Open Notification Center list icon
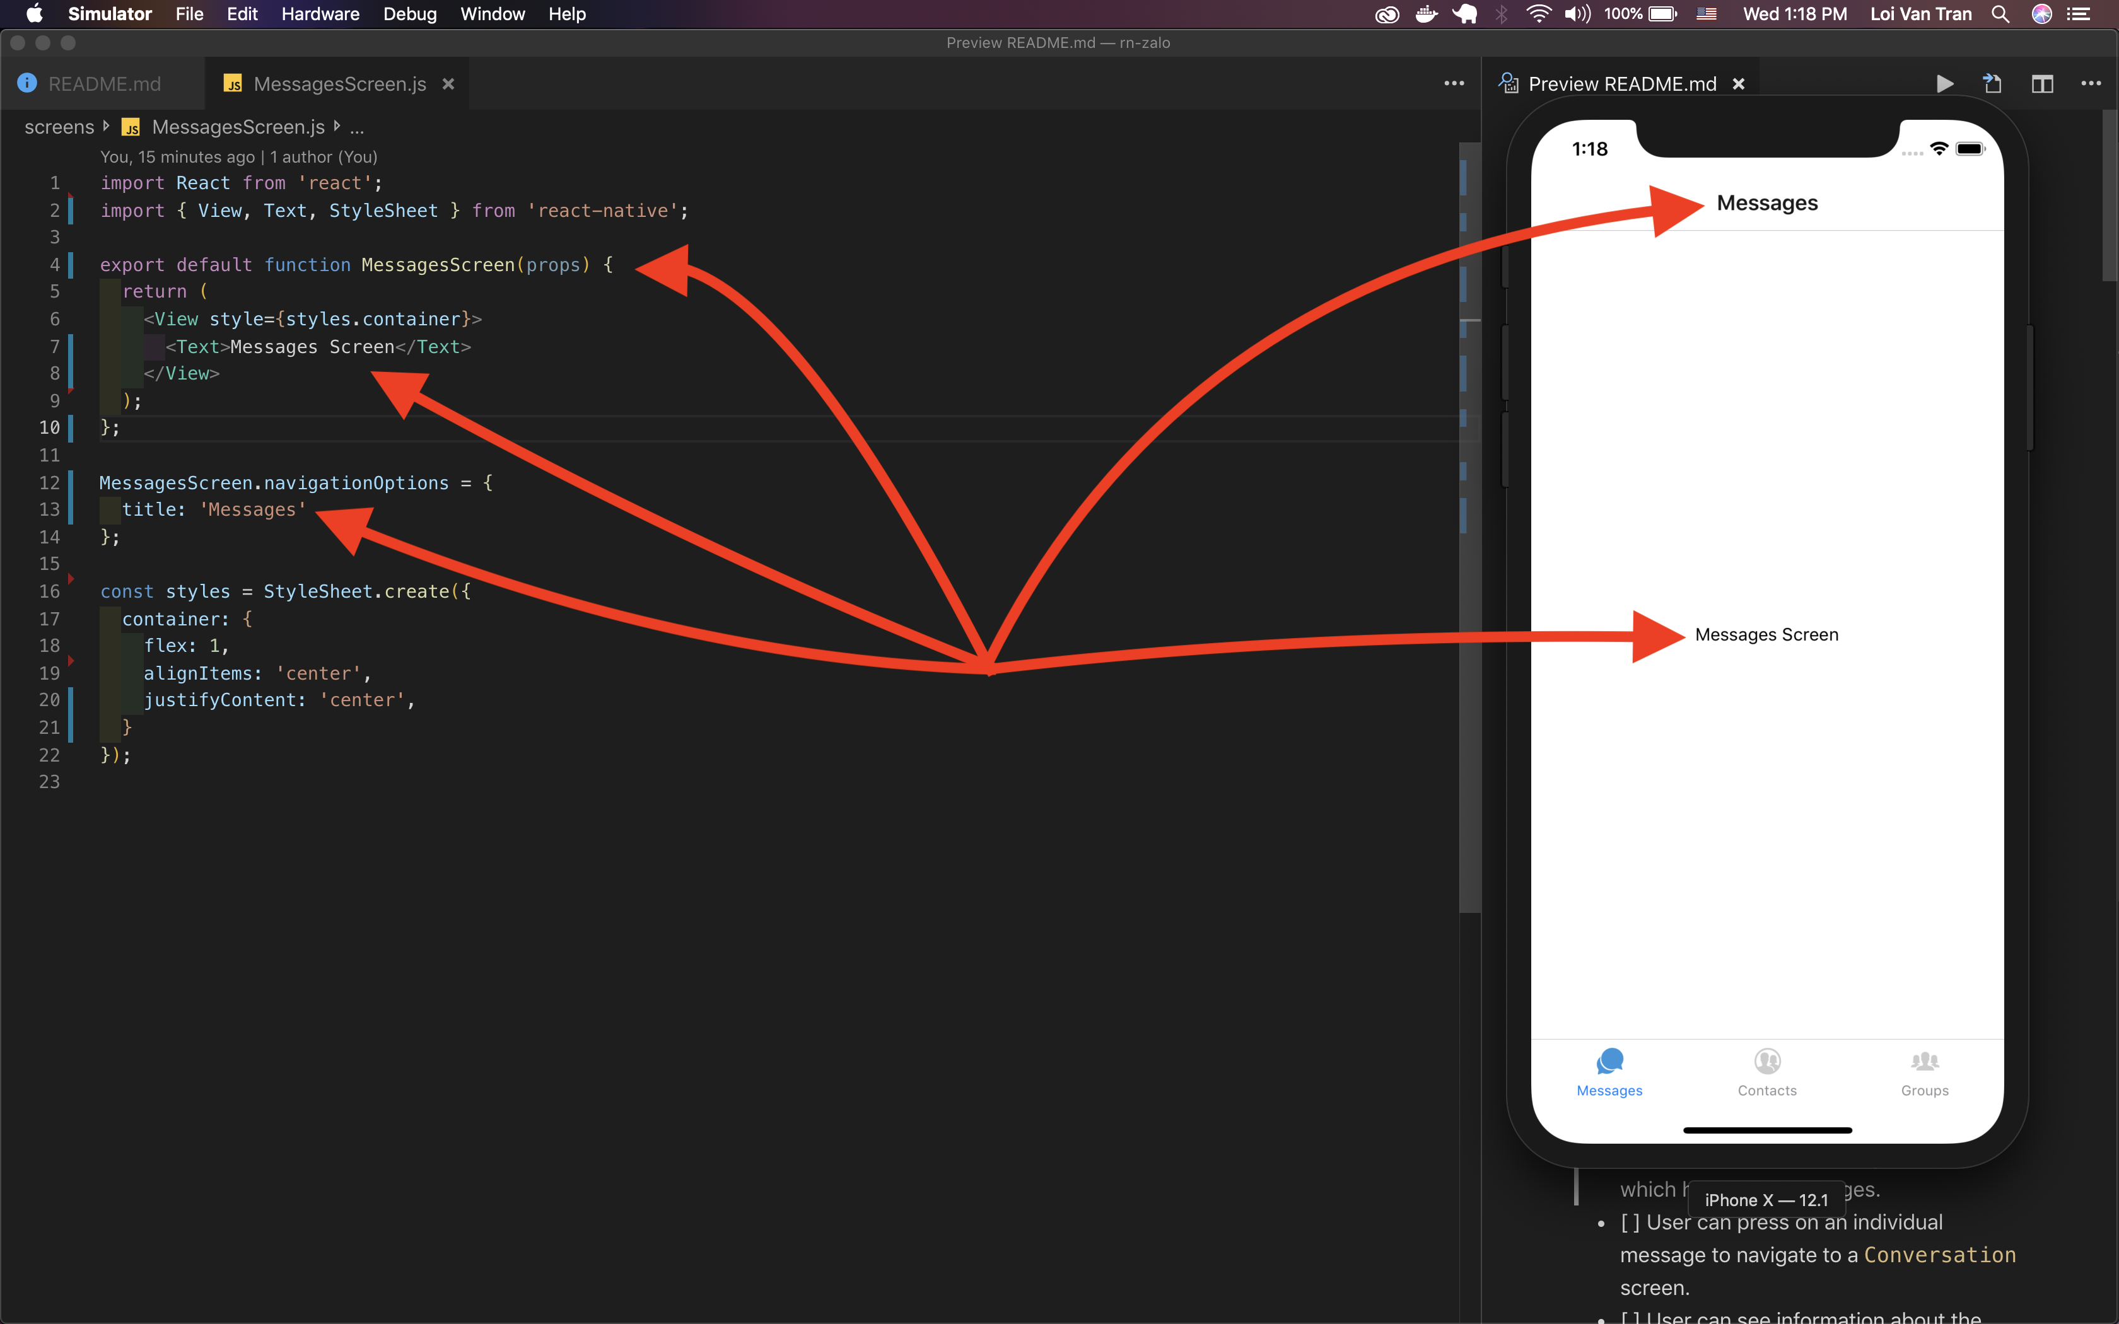Viewport: 2119px width, 1324px height. coord(2079,14)
